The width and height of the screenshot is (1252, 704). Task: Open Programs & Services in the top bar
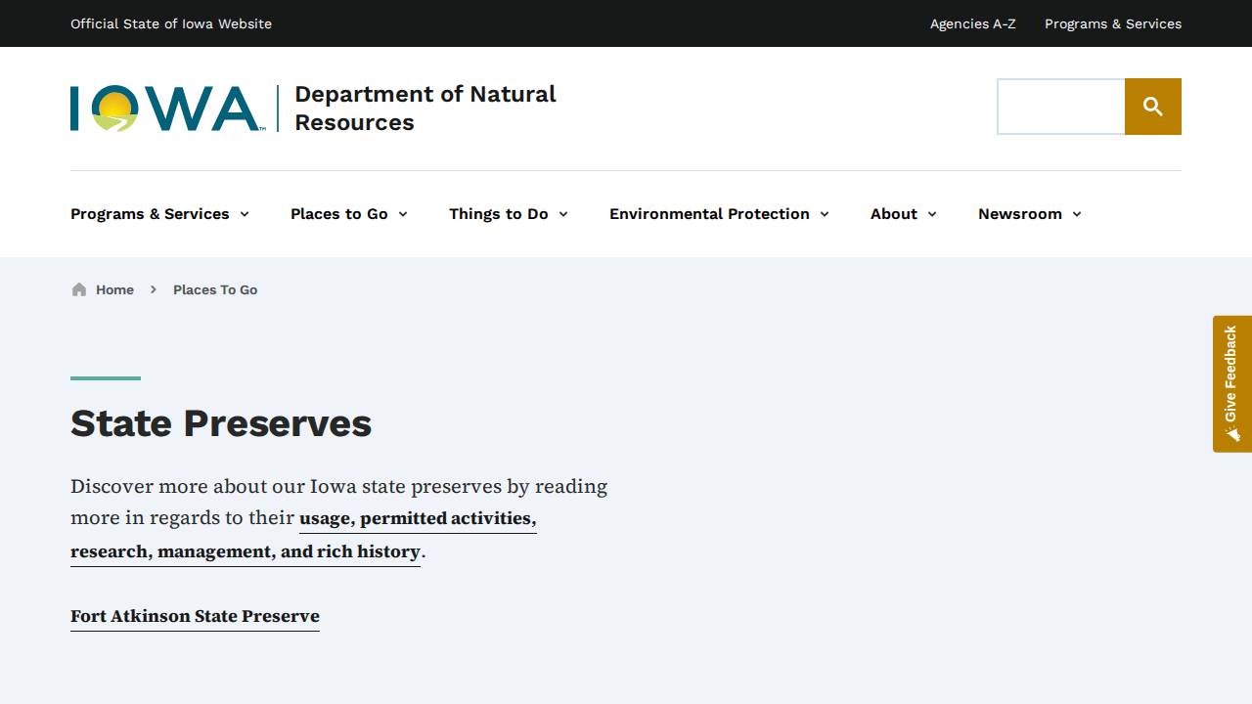tap(1113, 23)
